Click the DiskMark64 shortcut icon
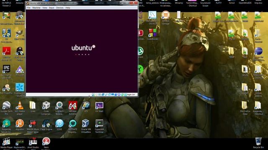 tap(20, 87)
